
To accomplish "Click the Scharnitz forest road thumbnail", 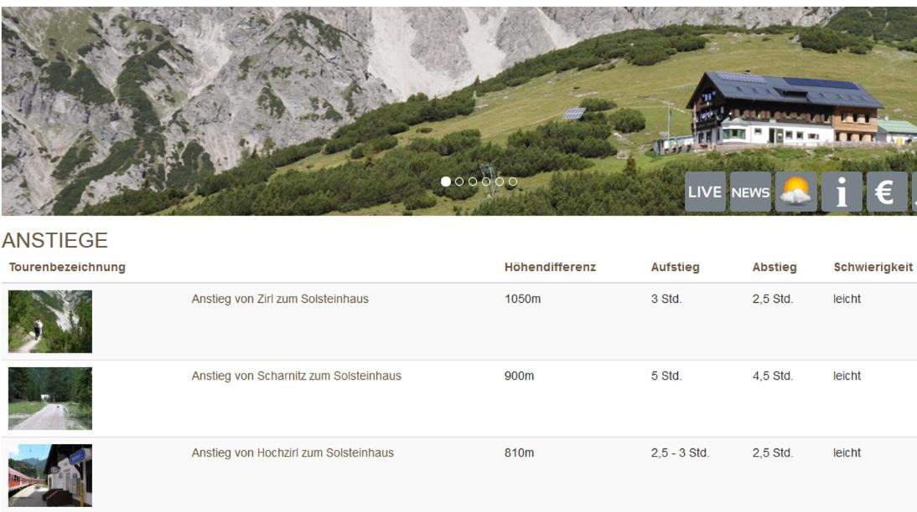I will [x=50, y=398].
